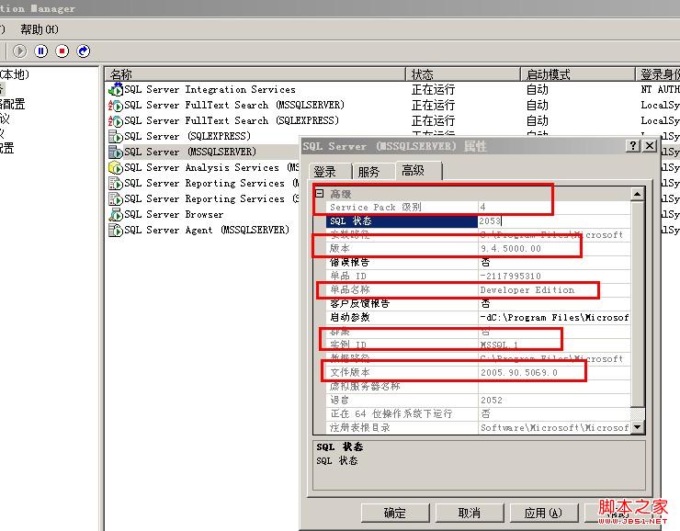Click the Restart service toolbar icon
Screen dimensions: 680x531
84,51
